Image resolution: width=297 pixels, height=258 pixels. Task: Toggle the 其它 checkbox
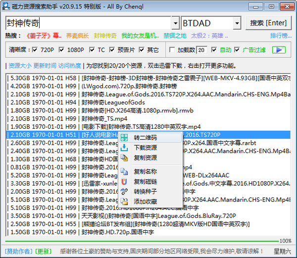pos(142,50)
